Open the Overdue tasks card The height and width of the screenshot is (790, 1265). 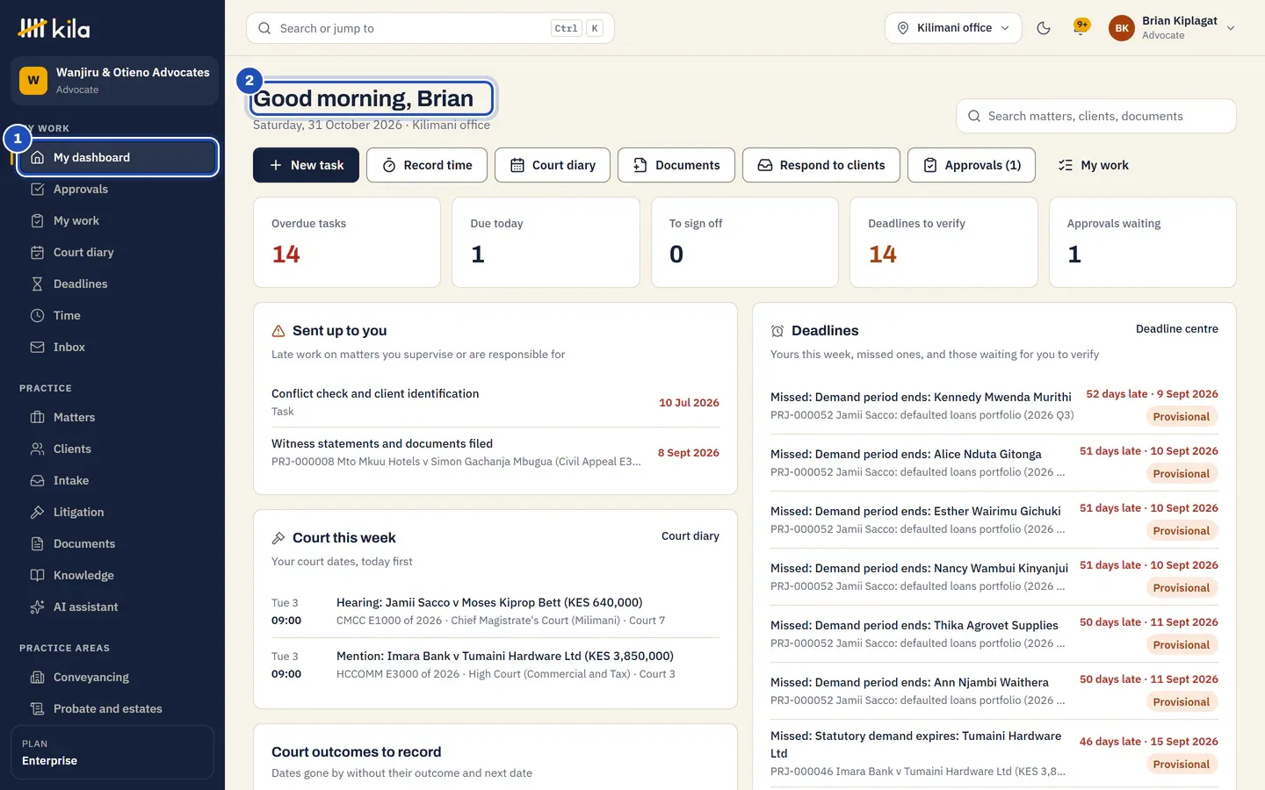click(347, 242)
